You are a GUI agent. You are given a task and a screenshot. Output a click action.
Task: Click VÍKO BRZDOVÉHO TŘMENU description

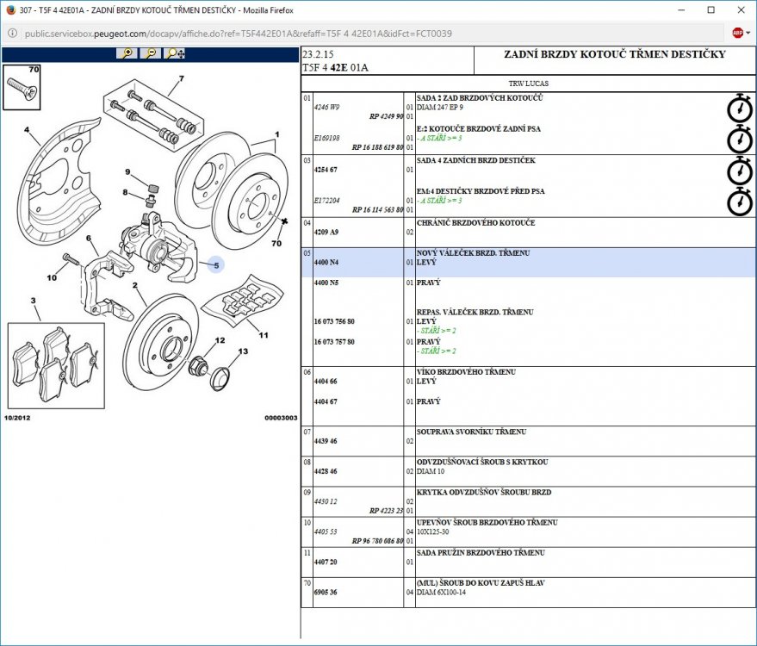point(466,372)
